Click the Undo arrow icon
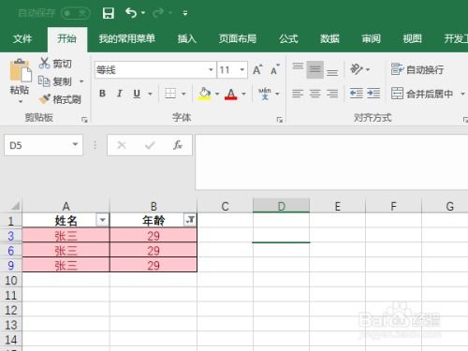This screenshot has height=351, width=468. (x=131, y=13)
